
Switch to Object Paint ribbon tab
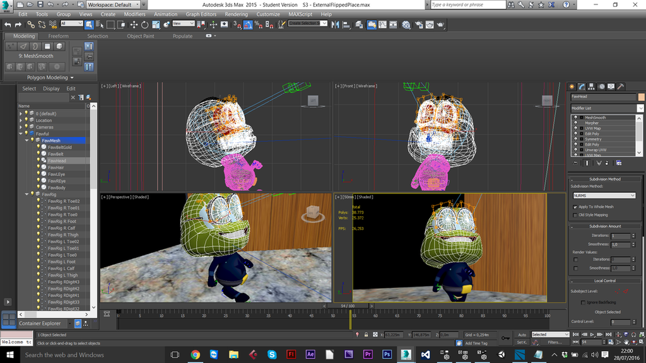(141, 36)
